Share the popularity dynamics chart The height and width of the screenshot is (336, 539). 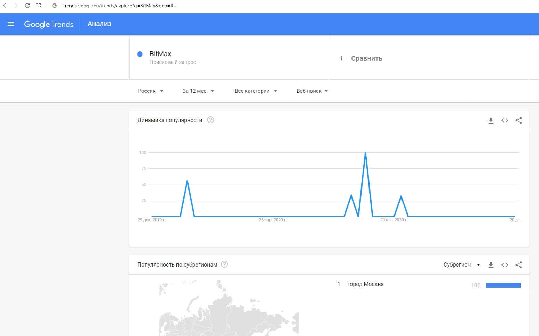tap(519, 120)
